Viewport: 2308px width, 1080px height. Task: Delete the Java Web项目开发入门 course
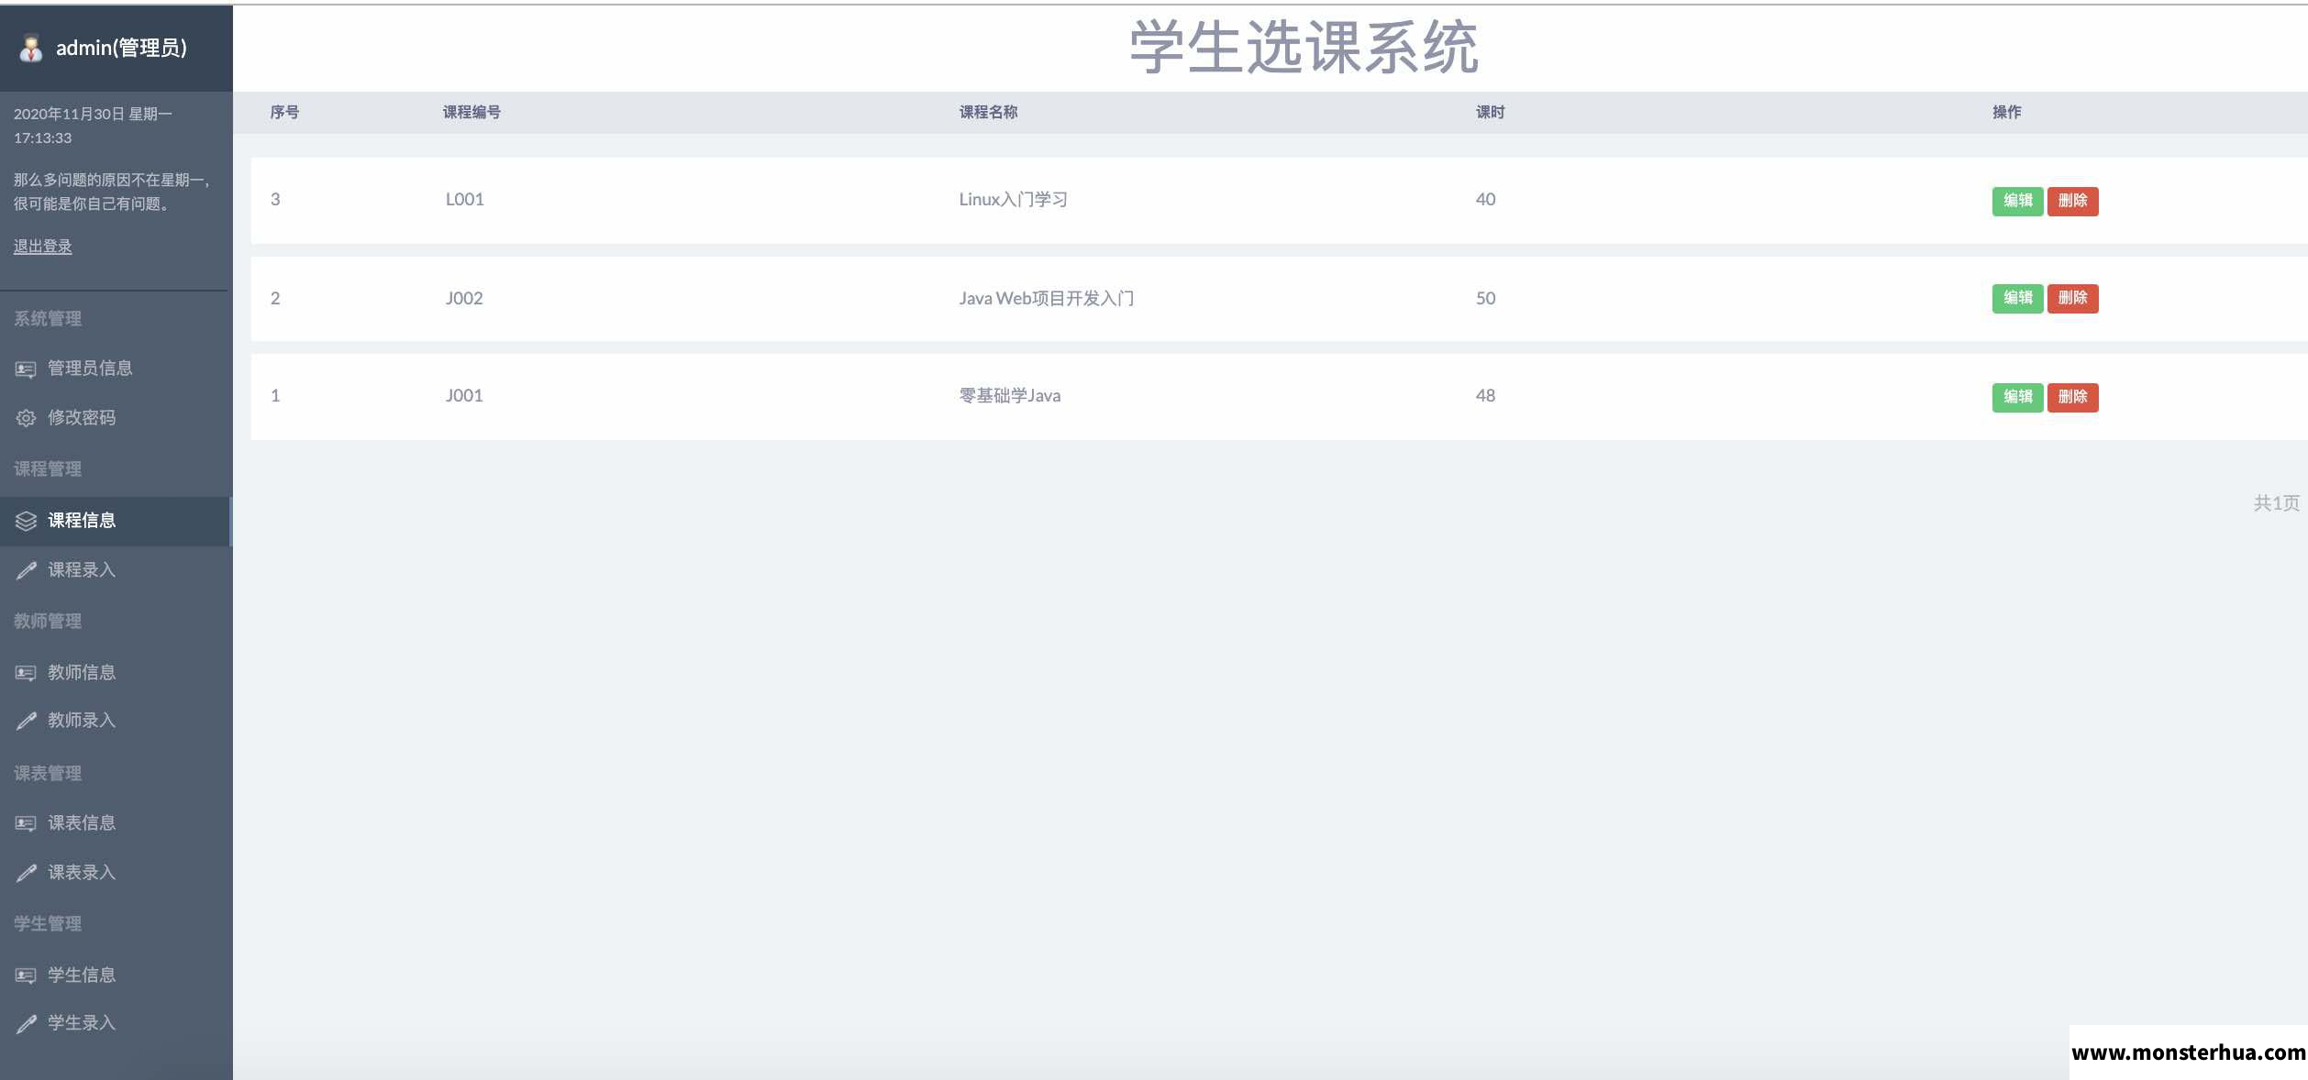(x=2072, y=298)
